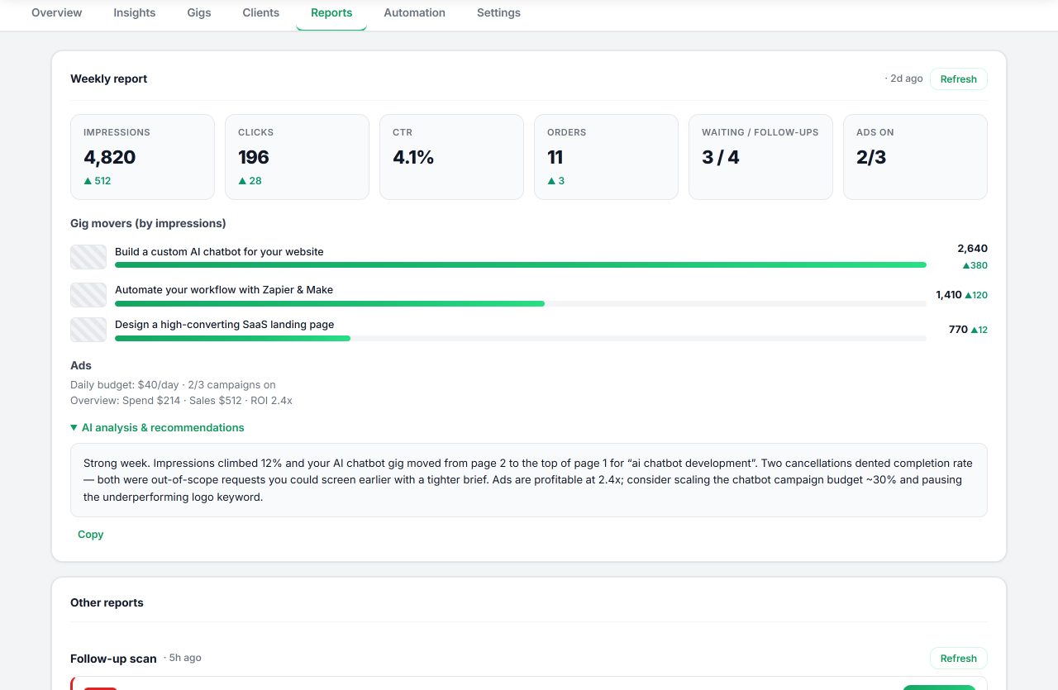Click the "Other reports" heading
Image resolution: width=1058 pixels, height=690 pixels.
click(x=107, y=603)
